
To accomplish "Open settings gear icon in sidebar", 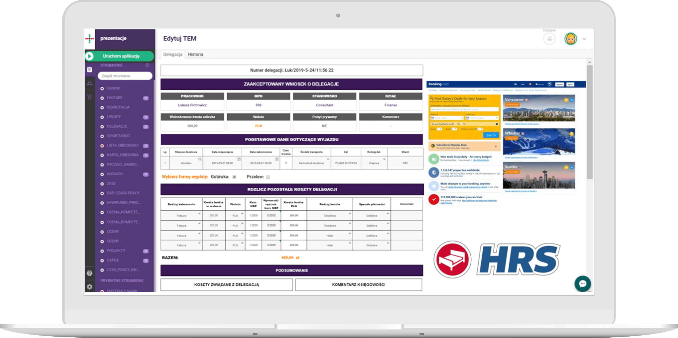I will pyautogui.click(x=89, y=287).
